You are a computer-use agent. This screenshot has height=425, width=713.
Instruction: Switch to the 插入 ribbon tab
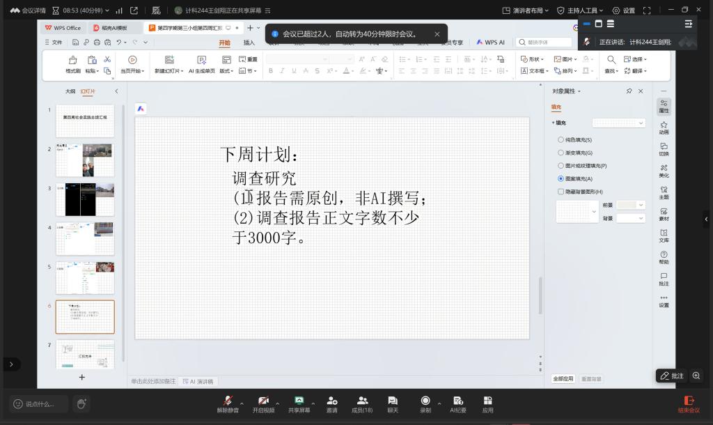tap(249, 42)
